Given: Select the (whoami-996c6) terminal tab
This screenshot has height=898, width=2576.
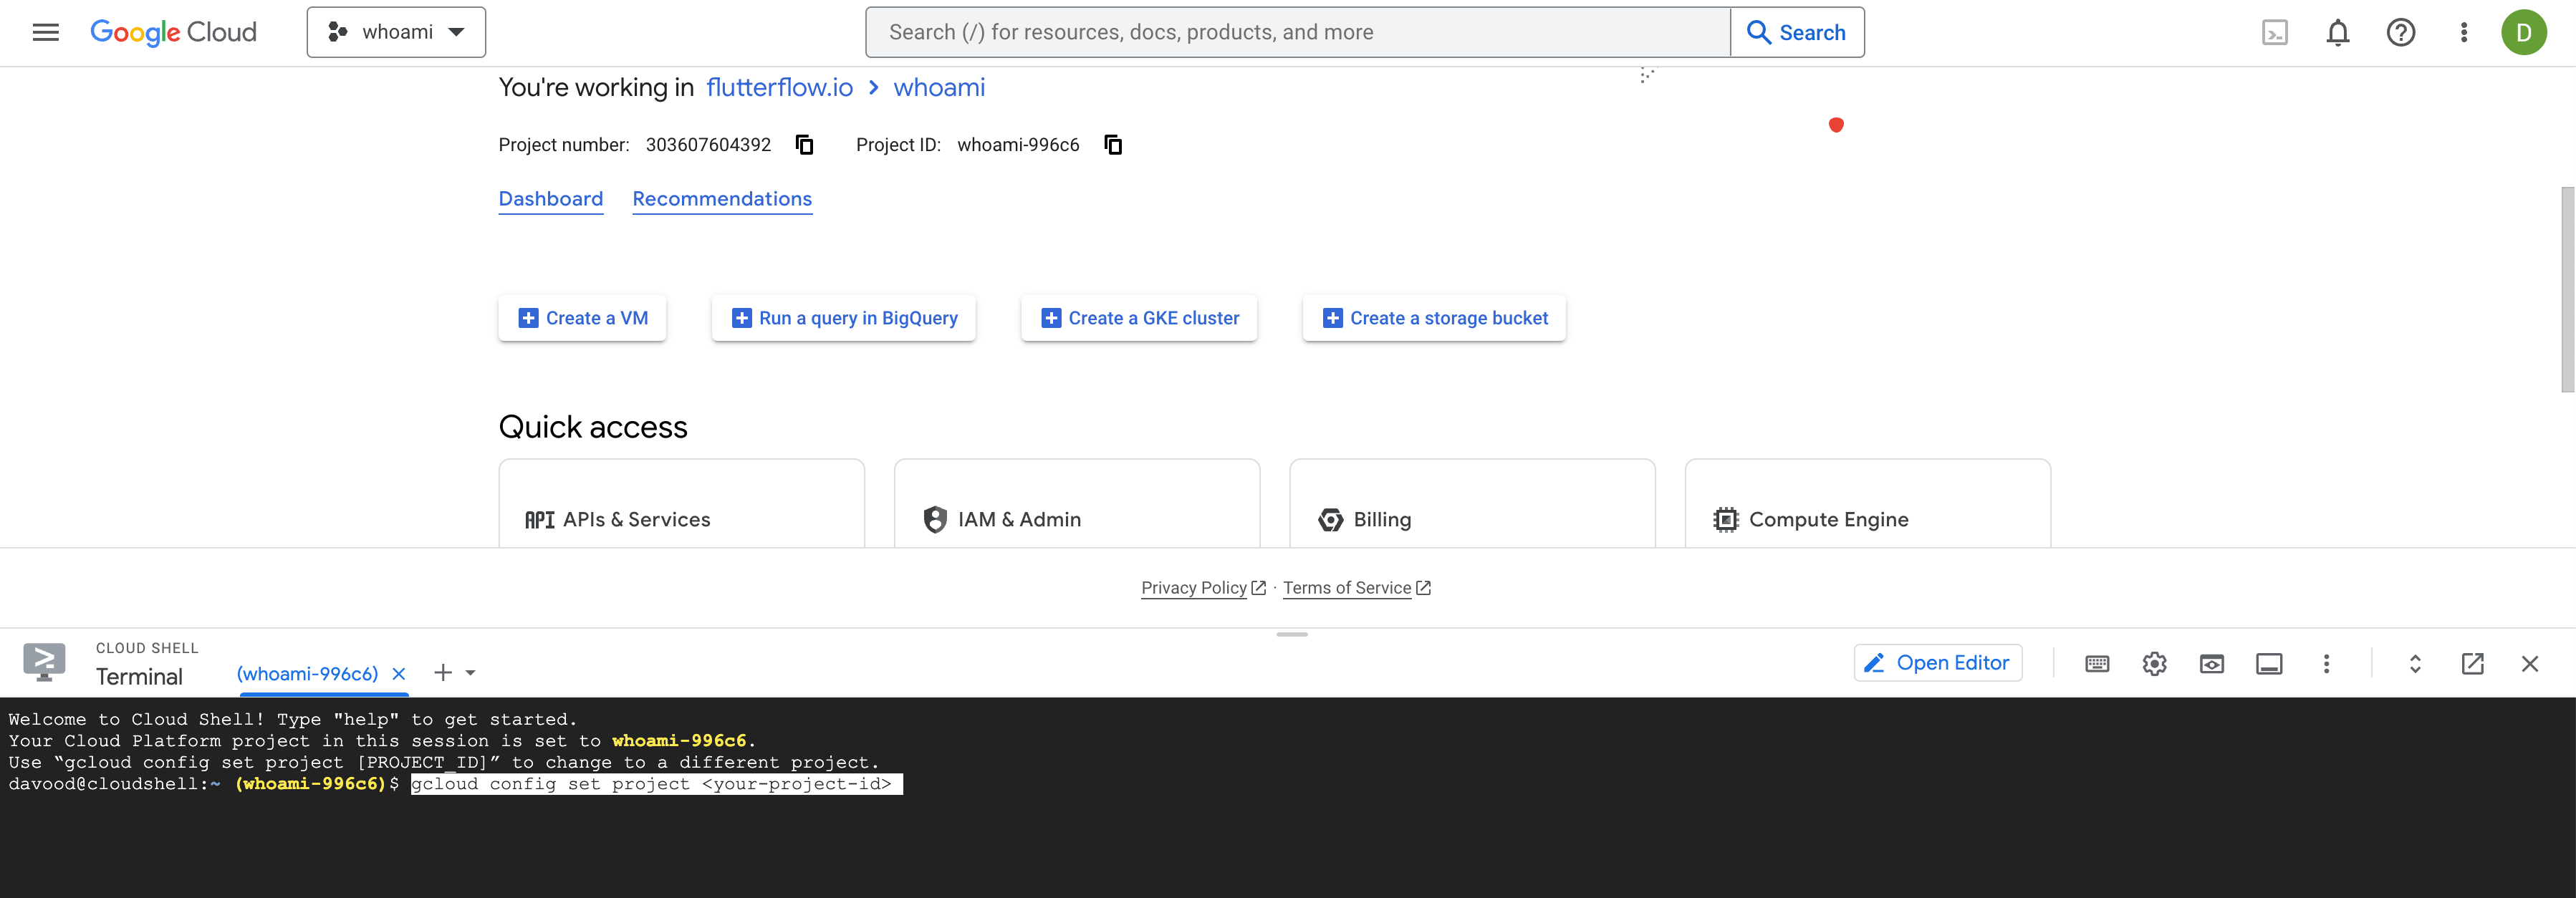Looking at the screenshot, I should click(307, 674).
